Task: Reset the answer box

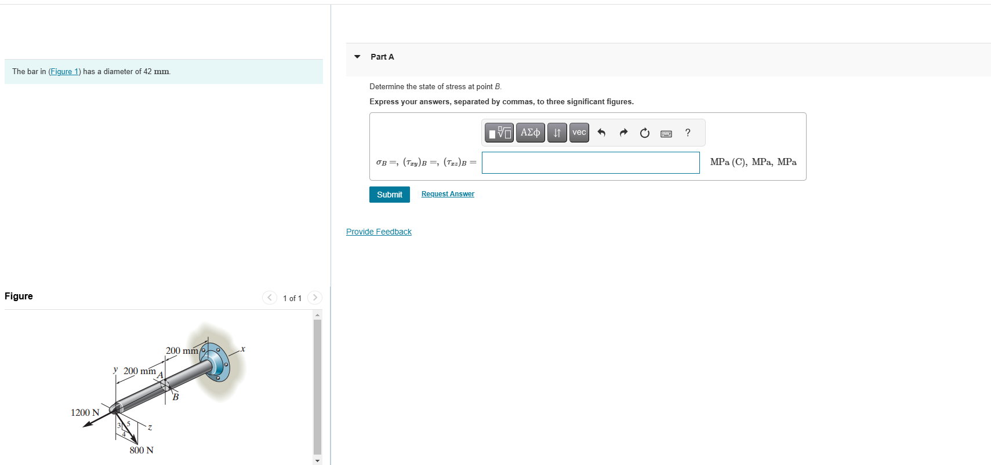Action: [645, 133]
